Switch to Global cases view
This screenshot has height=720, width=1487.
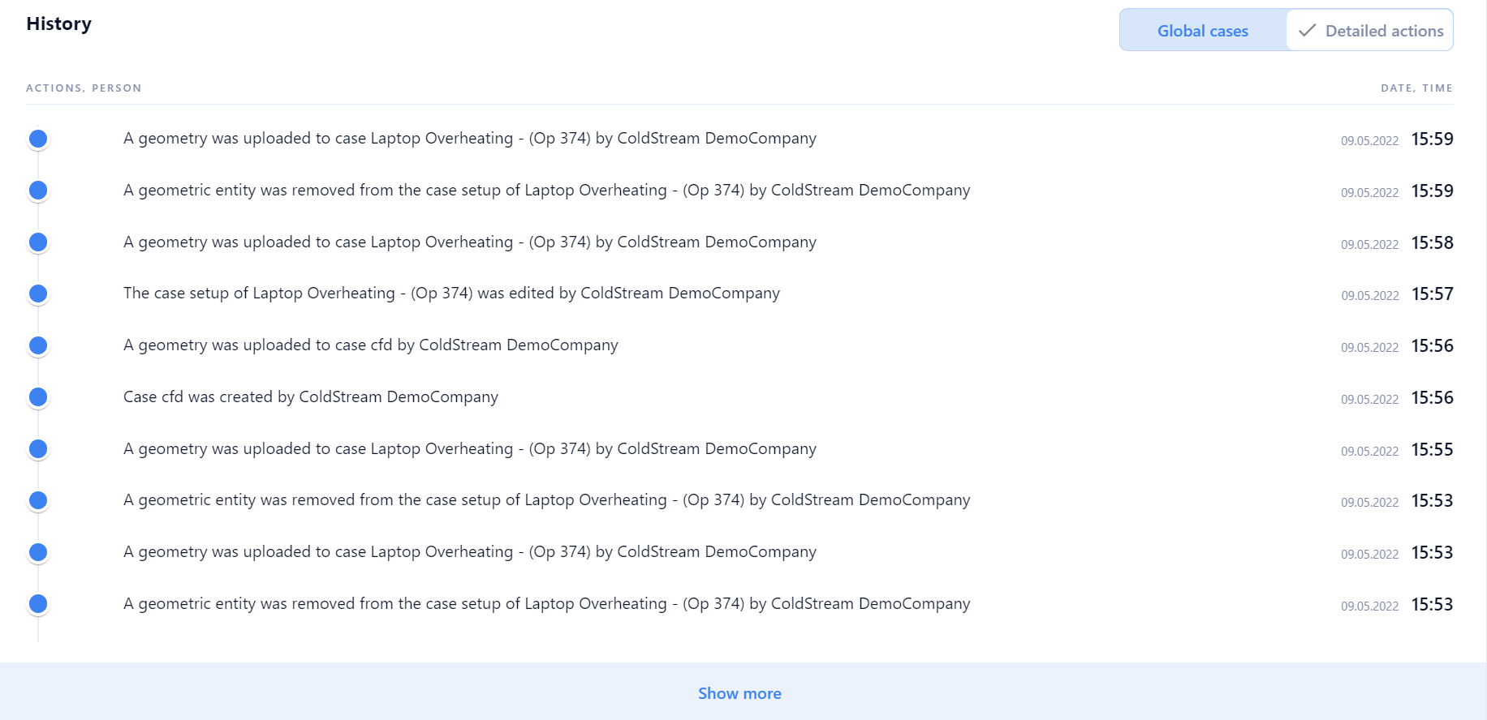(x=1203, y=31)
